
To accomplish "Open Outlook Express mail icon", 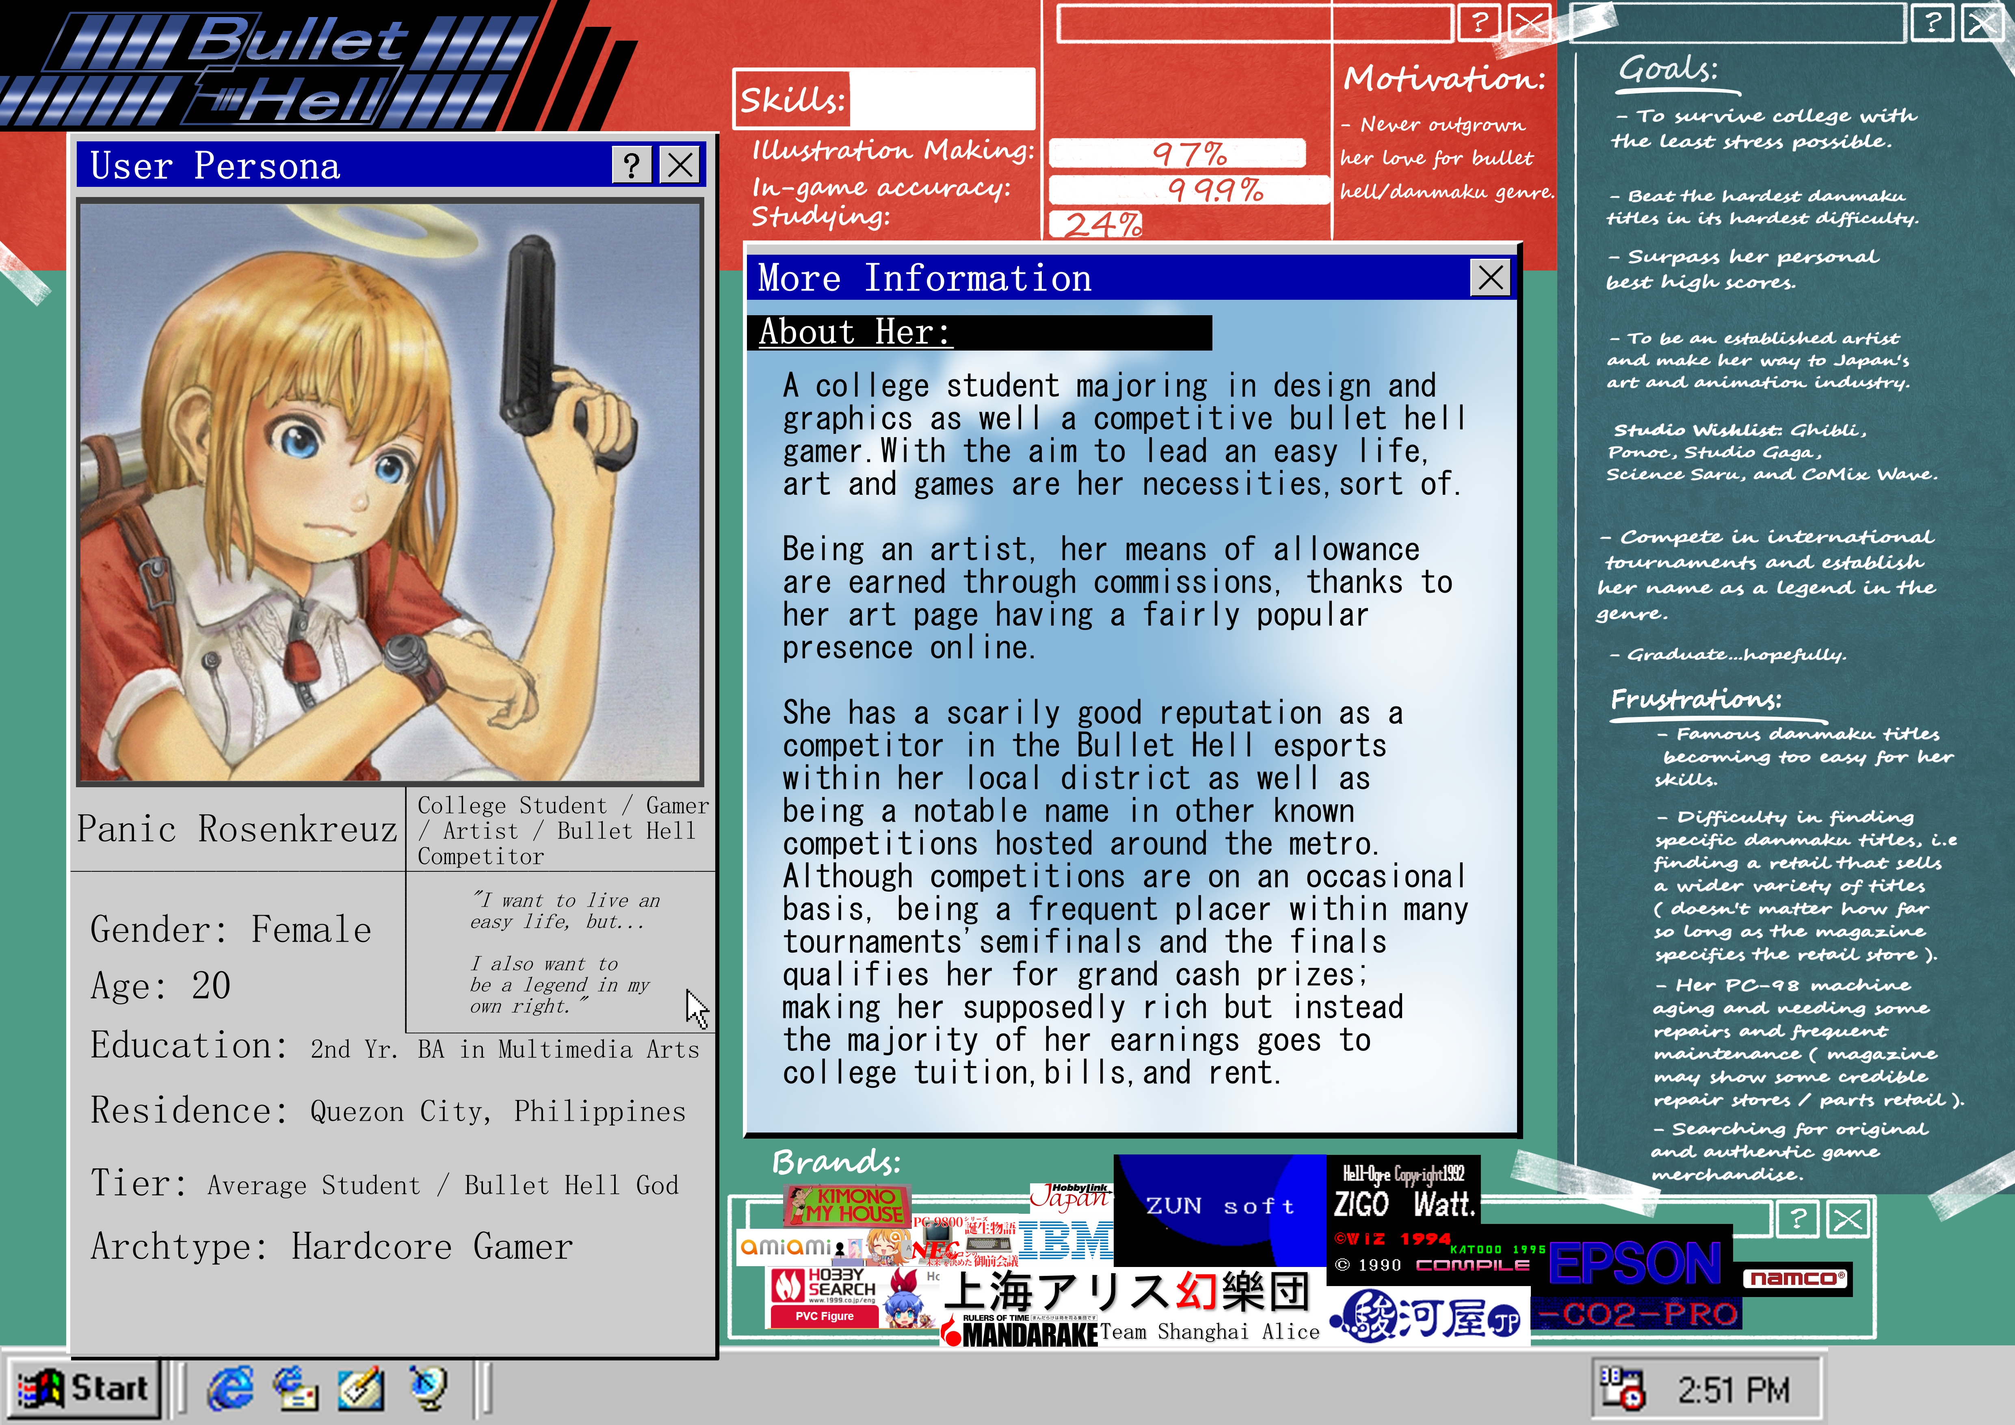I will [x=296, y=1388].
